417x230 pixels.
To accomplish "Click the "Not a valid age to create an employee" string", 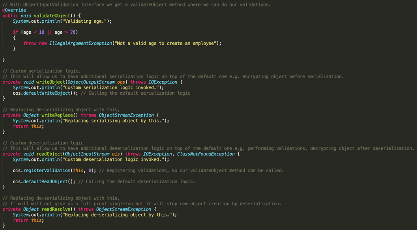I will click(165, 43).
